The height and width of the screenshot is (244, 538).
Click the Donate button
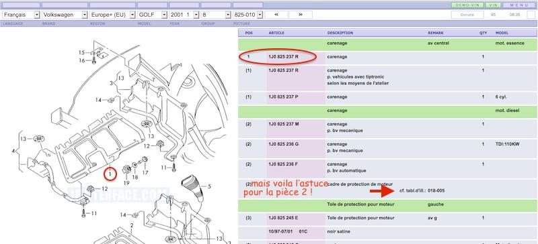point(467,15)
